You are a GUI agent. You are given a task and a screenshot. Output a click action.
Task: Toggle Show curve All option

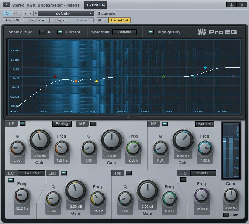pyautogui.click(x=42, y=32)
